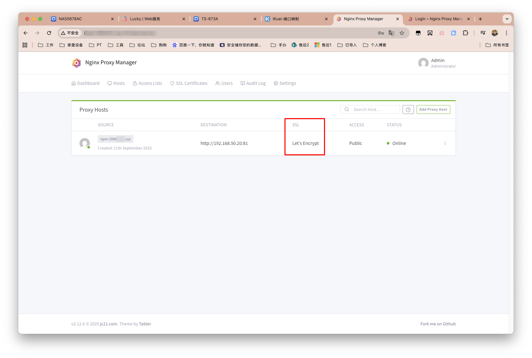Go to SSL Certificates page
This screenshot has width=532, height=358.
coord(189,83)
